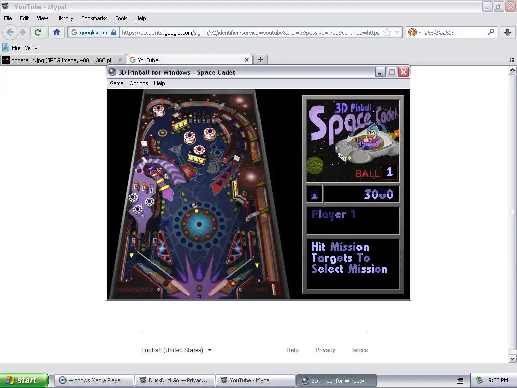Open the Pinball Game menu

click(117, 83)
